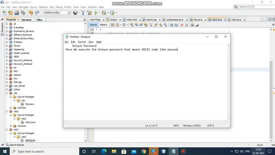The width and height of the screenshot is (275, 155).
Task: Click the Find Selection magnifier icon in editor toolbar
Action: click(x=132, y=25)
